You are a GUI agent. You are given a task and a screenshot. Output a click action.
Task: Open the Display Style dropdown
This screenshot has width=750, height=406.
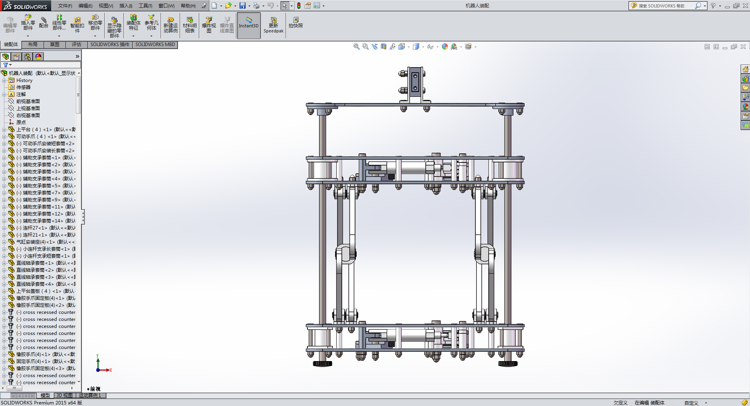coord(423,47)
